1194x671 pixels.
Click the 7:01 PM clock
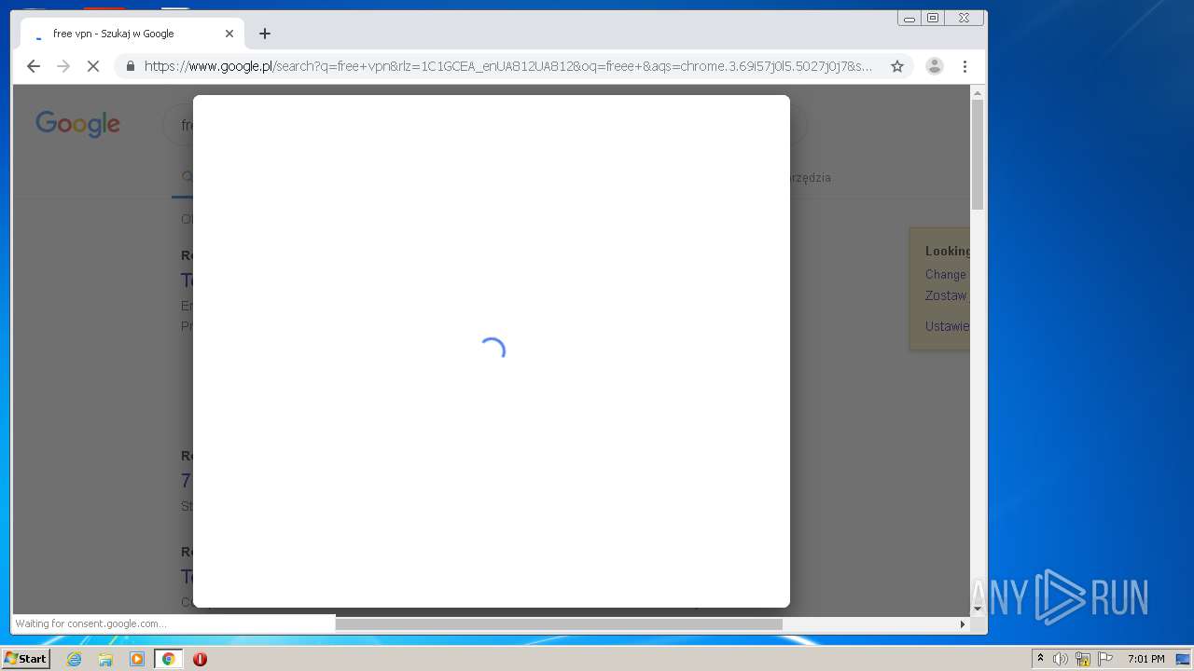point(1145,659)
